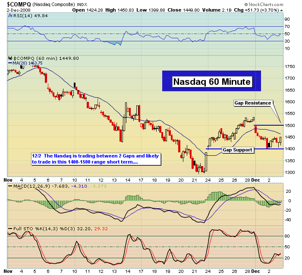Click the 13 date tick under the price chart
This screenshot has width=302, height=275.
(114, 180)
